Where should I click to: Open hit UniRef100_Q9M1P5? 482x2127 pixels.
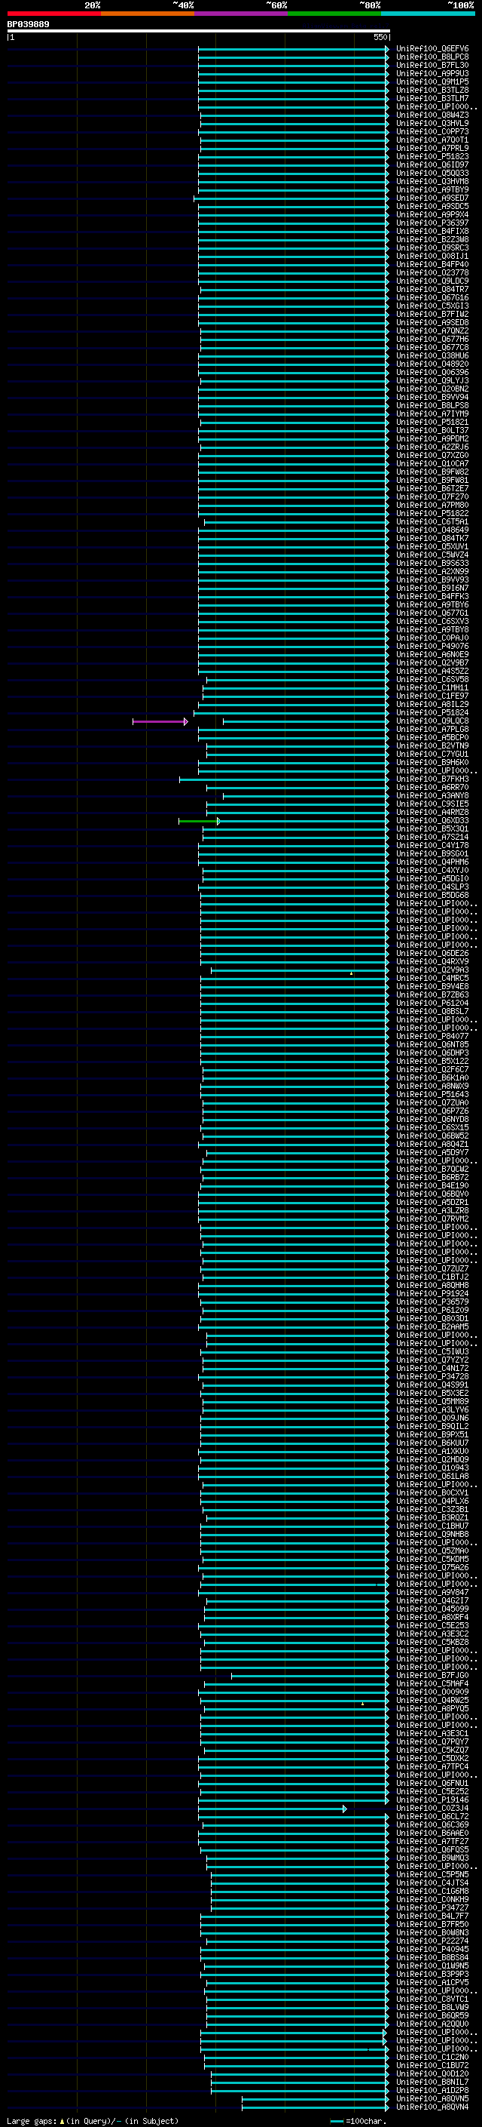coord(432,81)
